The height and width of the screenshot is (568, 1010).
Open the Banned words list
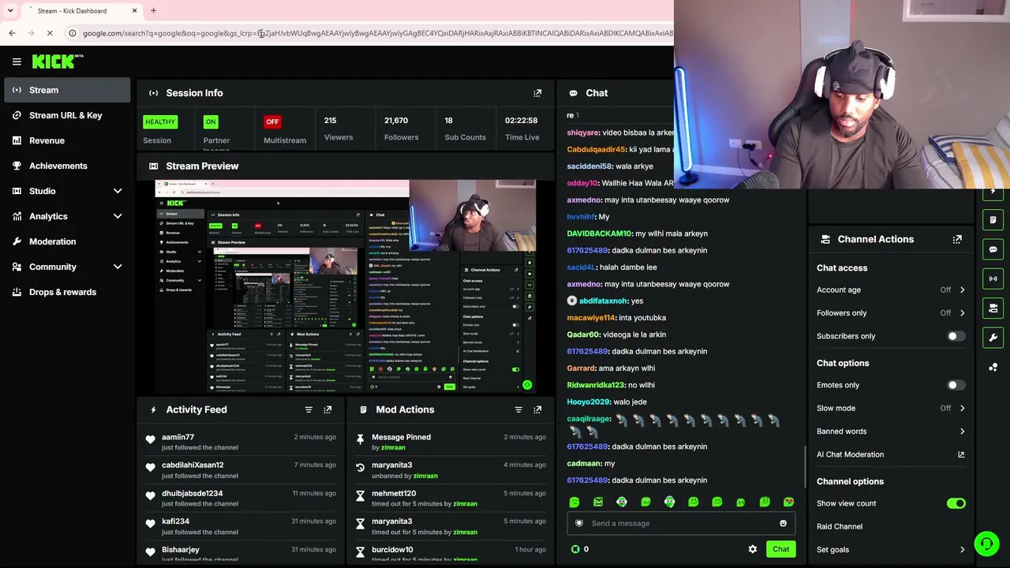click(891, 432)
